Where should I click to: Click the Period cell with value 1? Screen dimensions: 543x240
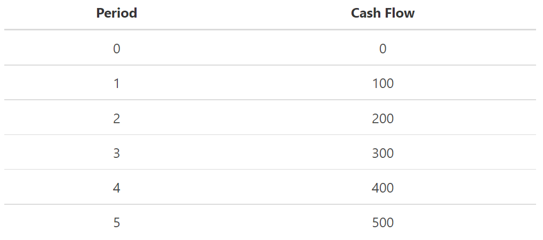(117, 83)
